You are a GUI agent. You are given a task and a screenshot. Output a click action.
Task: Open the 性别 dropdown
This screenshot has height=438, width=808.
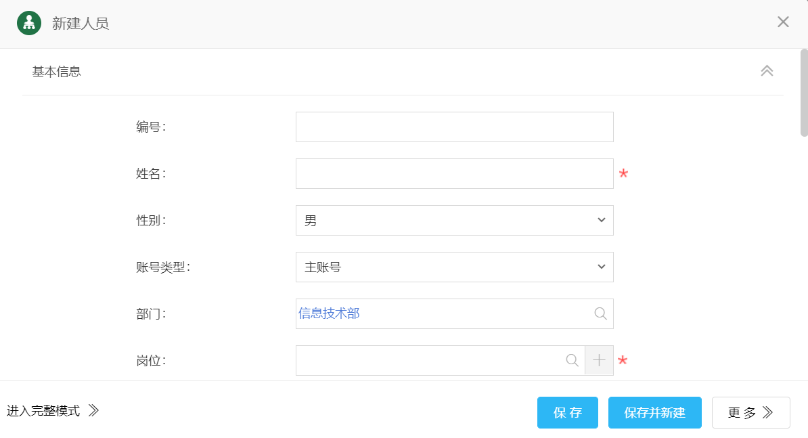pos(454,221)
